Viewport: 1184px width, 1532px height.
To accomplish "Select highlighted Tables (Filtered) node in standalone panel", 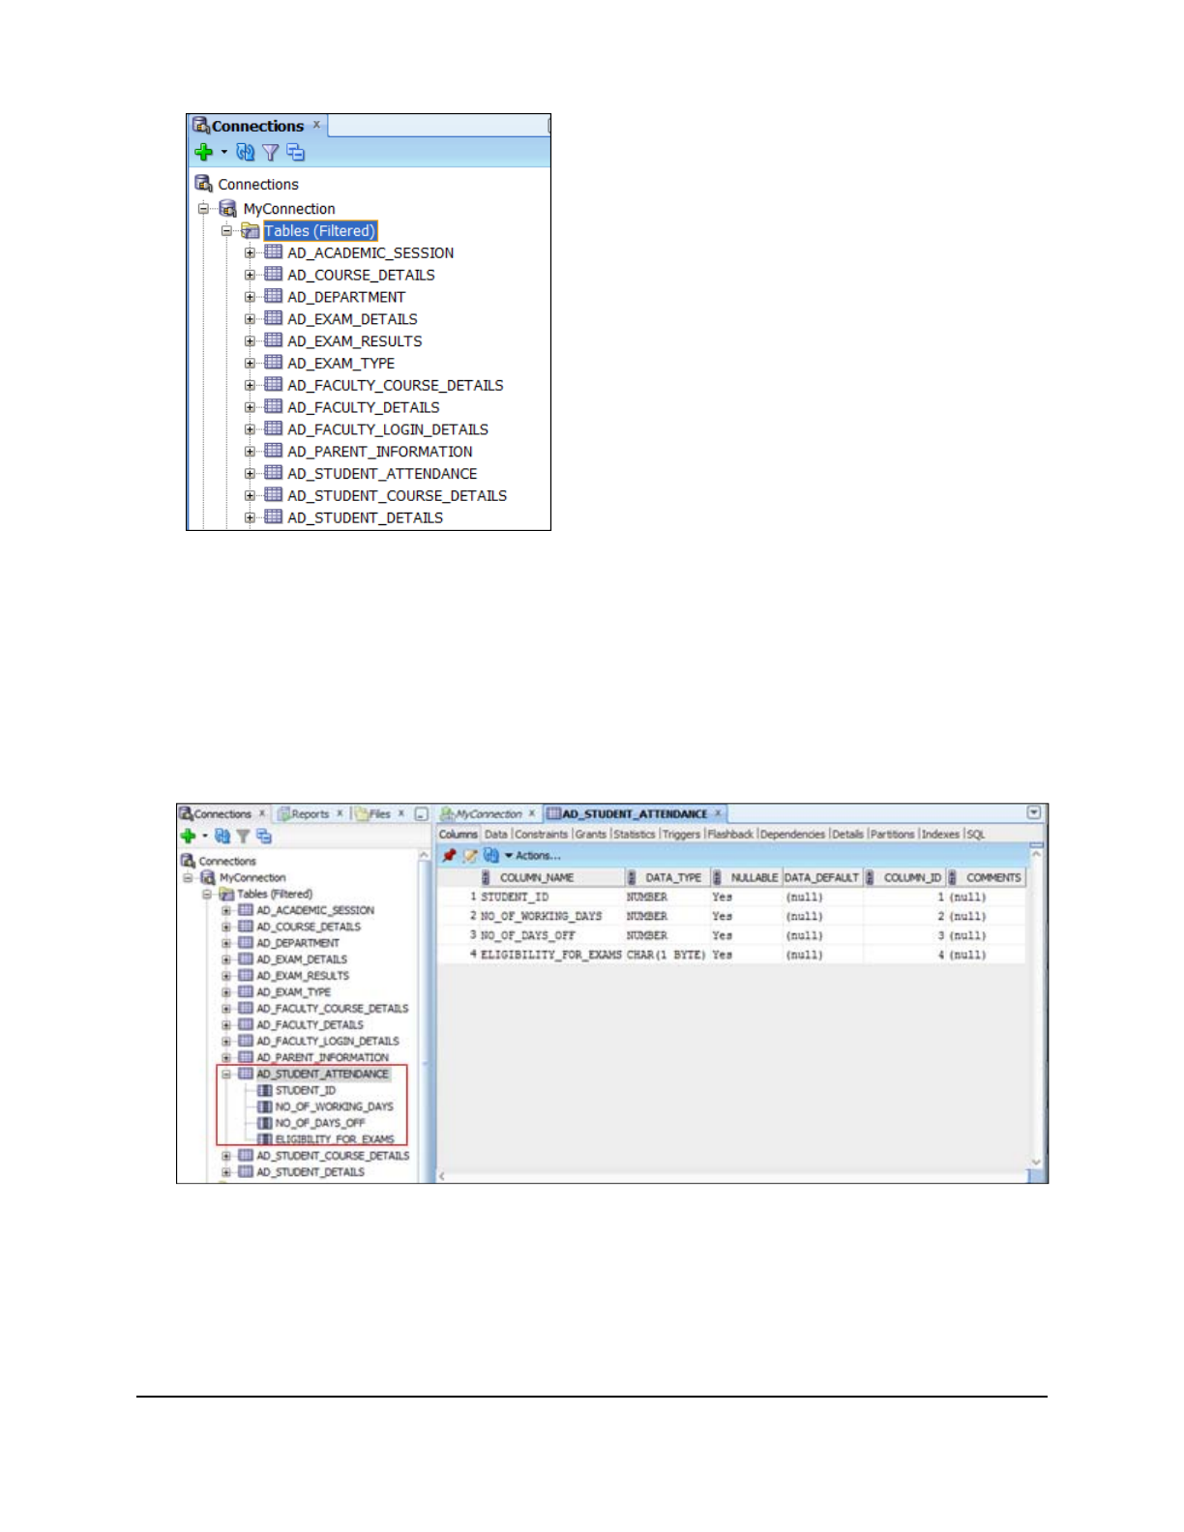I will pyautogui.click(x=319, y=231).
